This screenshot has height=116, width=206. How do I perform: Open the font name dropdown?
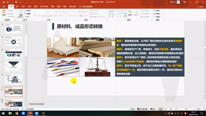pos(46,12)
